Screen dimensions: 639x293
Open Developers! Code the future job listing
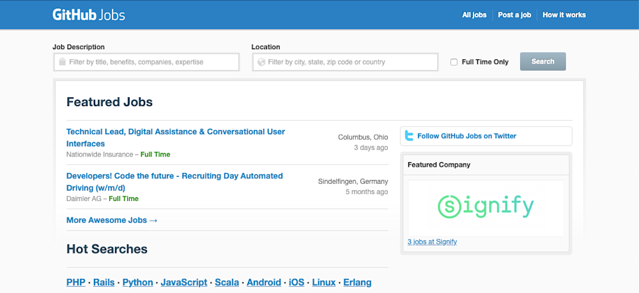[174, 182]
